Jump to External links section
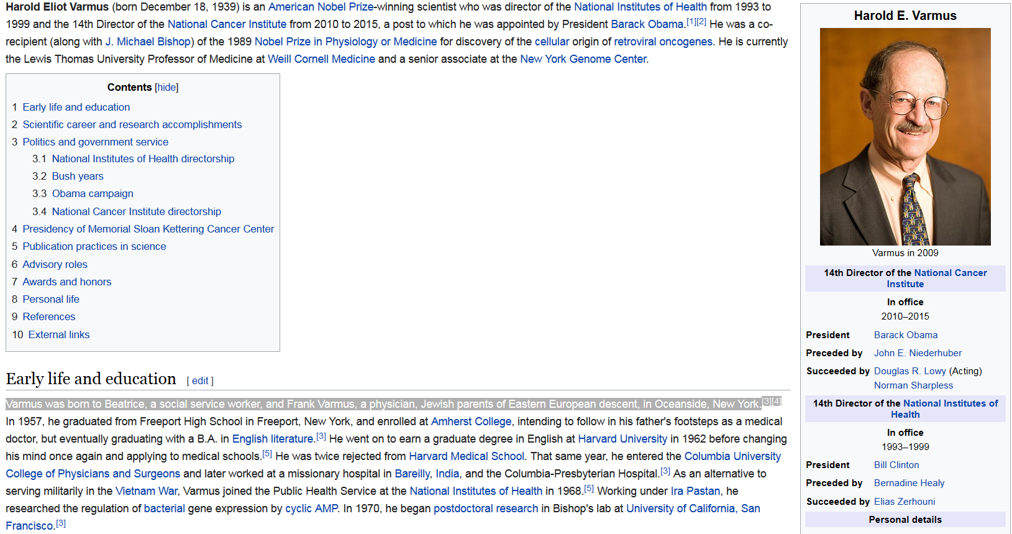The image size is (1012, 534). (x=59, y=335)
